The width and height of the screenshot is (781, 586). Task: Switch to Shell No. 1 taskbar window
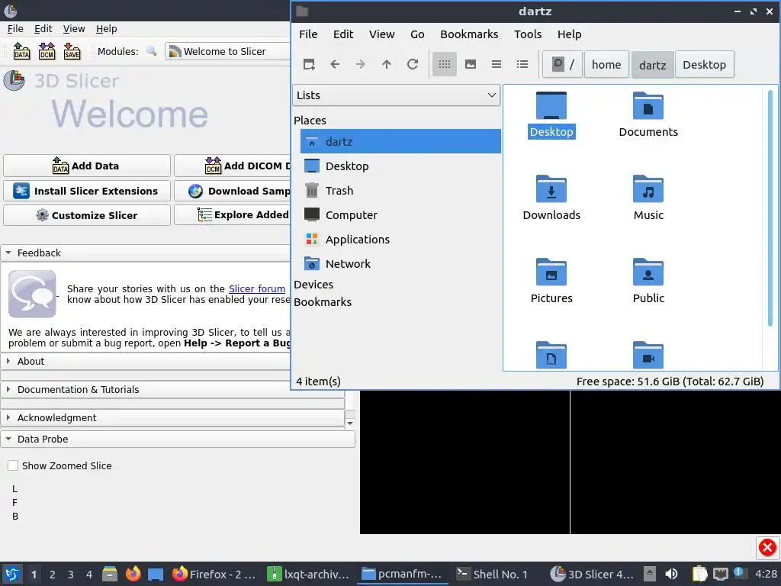(x=493, y=574)
